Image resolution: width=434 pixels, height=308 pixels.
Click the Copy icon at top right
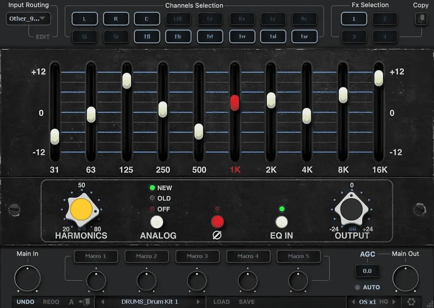coord(420,19)
